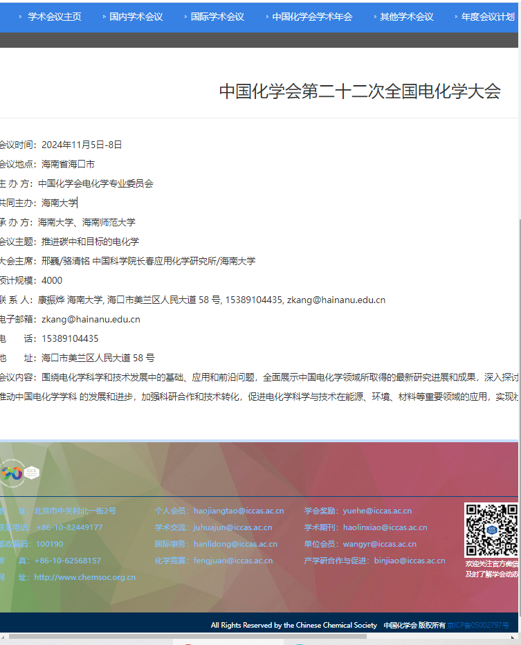Click the horizontal scrollbar thumb
Screen dimensions: 521x645
[x=188, y=637]
